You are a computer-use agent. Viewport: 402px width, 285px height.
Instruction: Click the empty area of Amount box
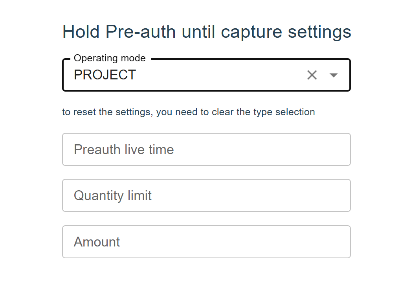coord(255,242)
